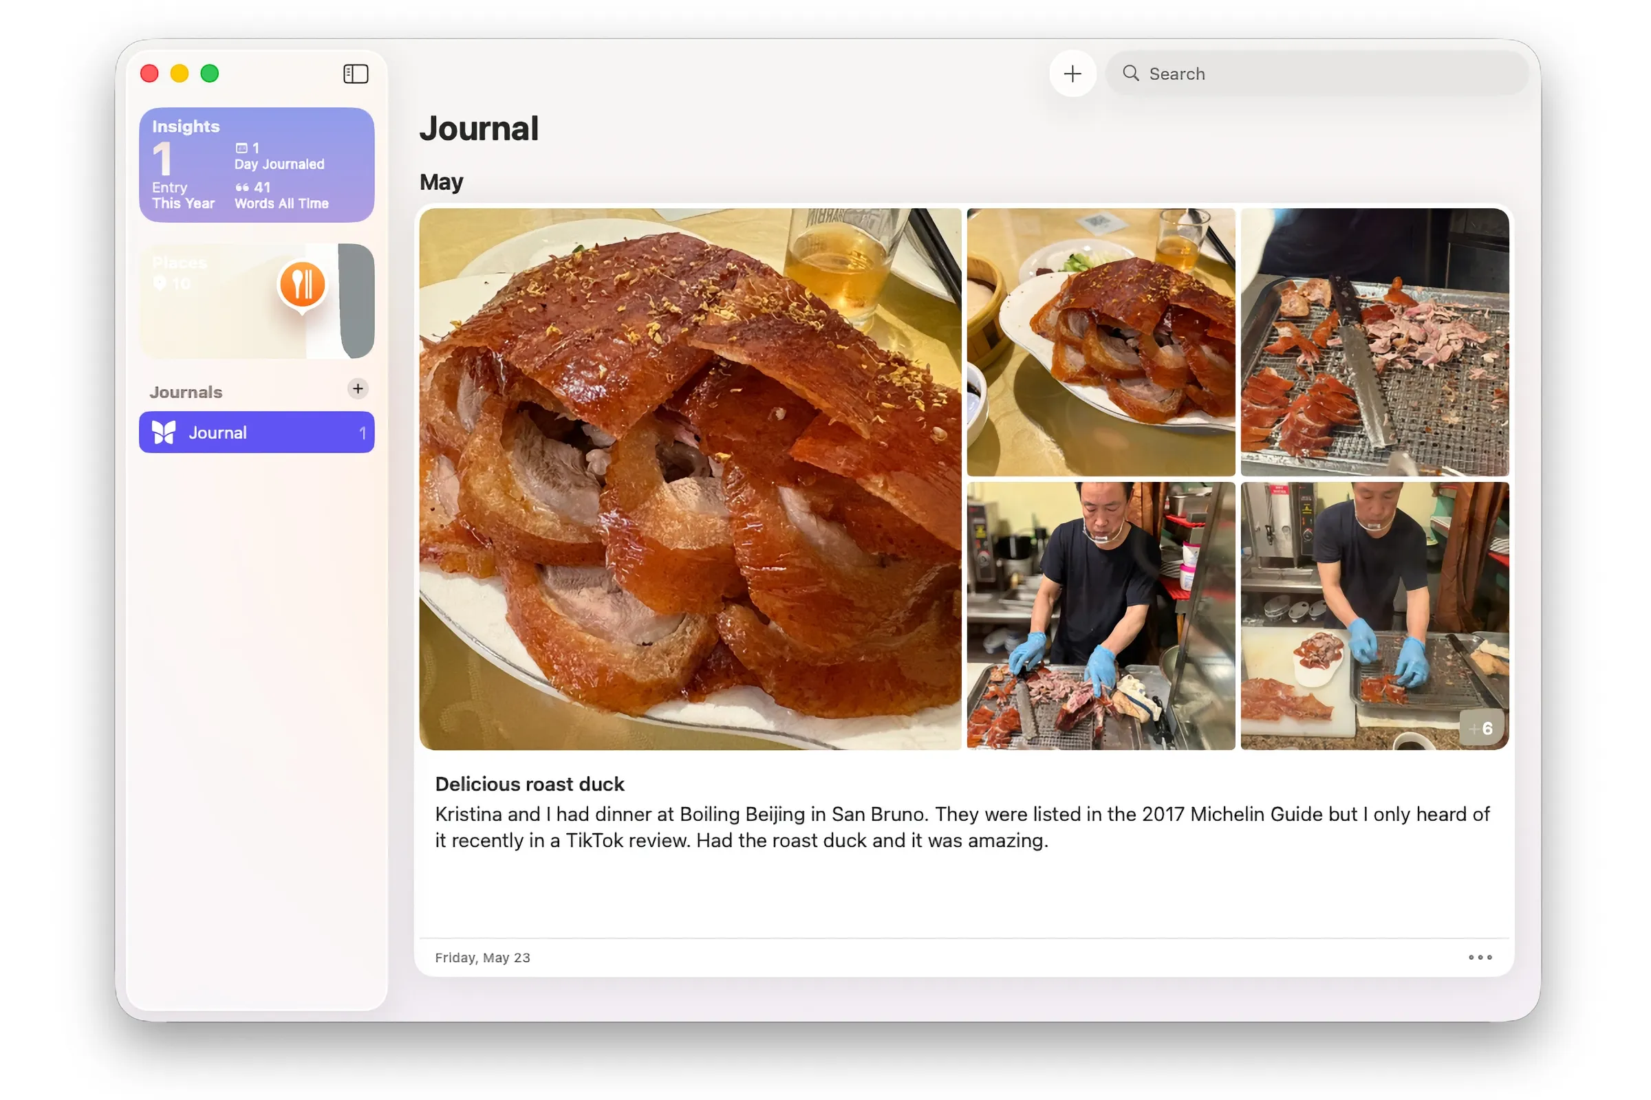Click the restaurant pin on the Places widget
Image resolution: width=1651 pixels, height=1100 pixels.
pyautogui.click(x=301, y=284)
